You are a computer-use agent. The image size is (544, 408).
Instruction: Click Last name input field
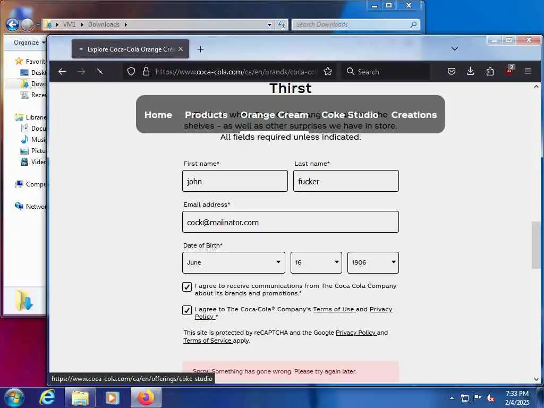[346, 181]
